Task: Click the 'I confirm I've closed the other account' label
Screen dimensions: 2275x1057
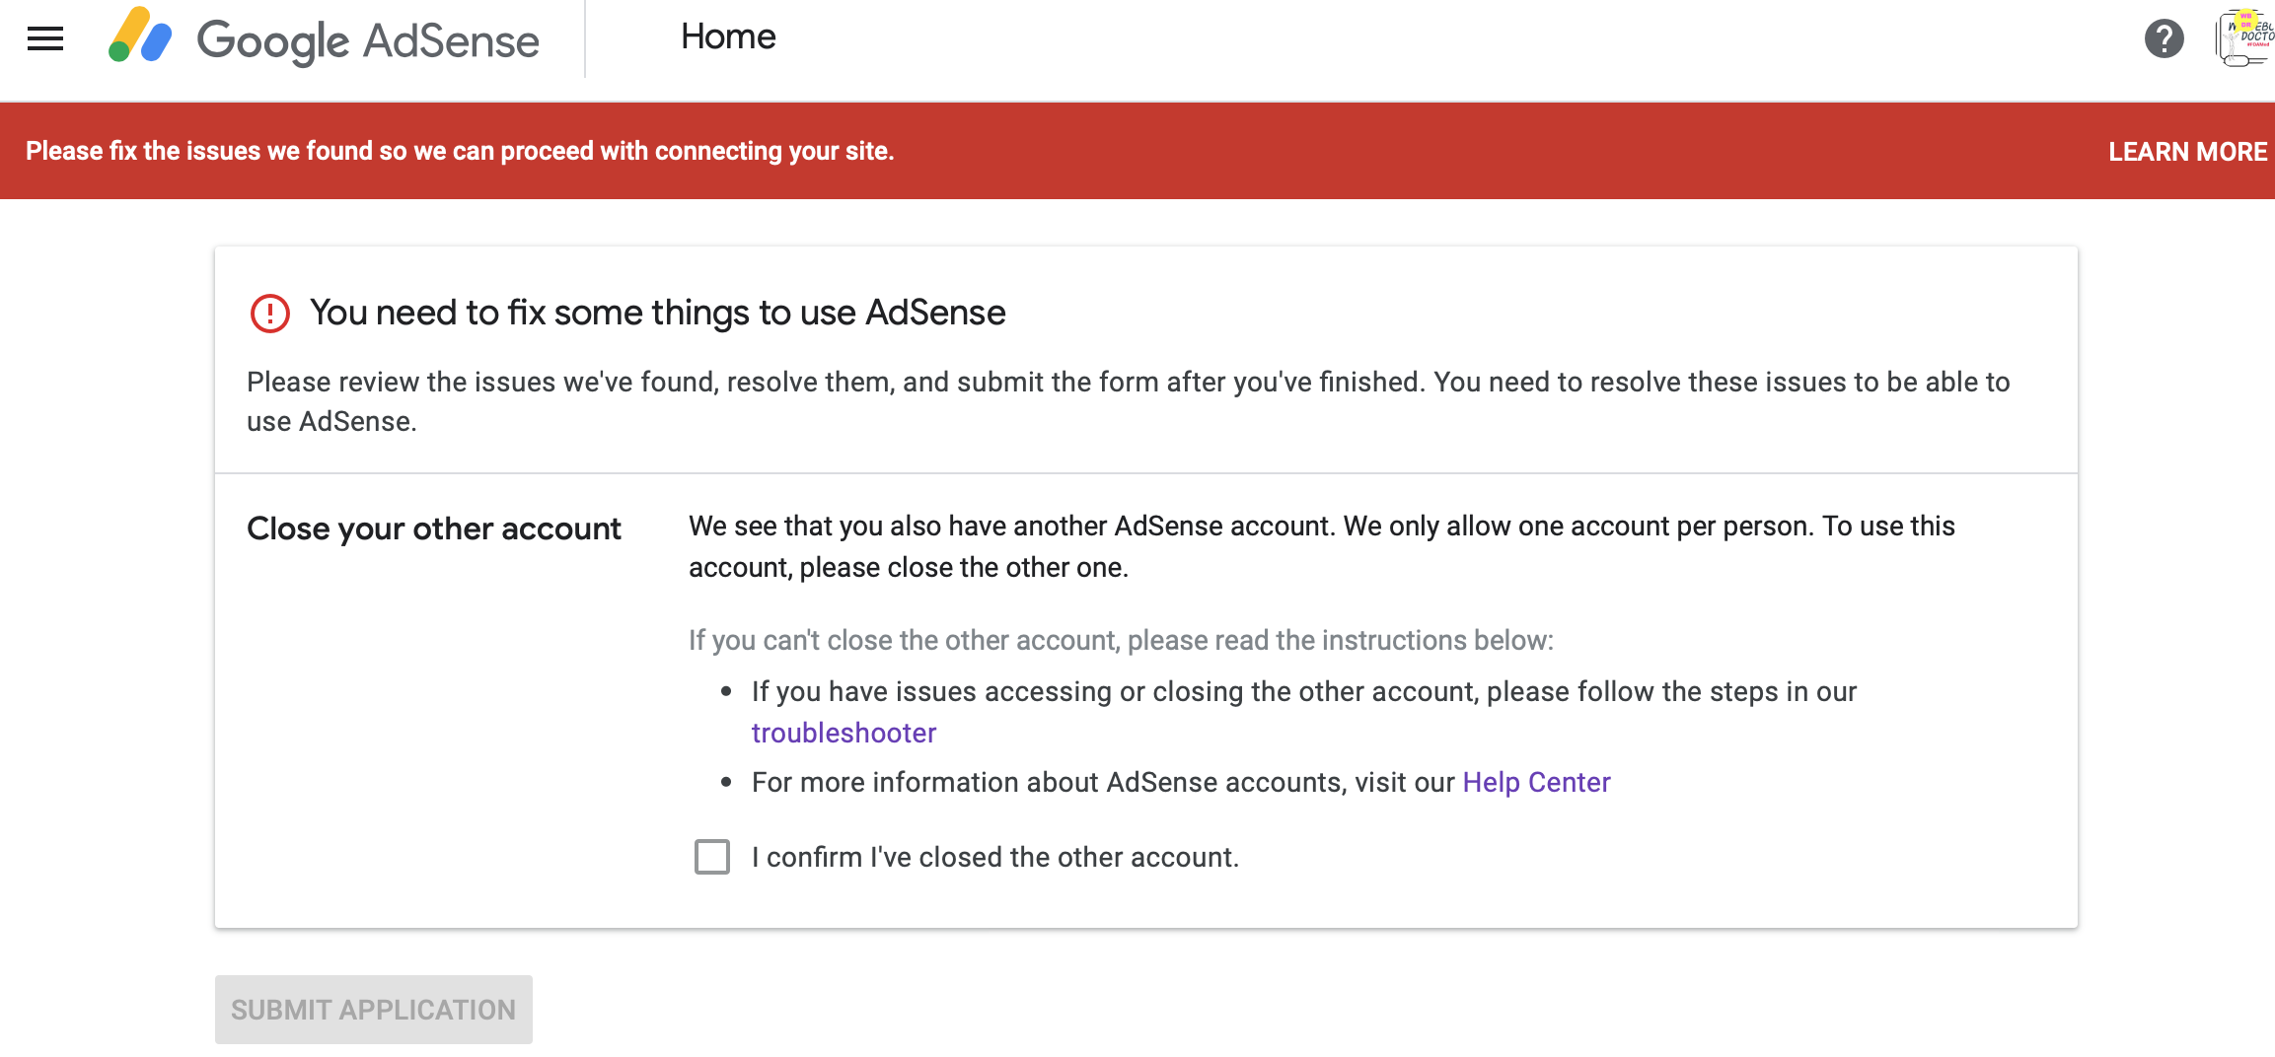Action: 994,857
